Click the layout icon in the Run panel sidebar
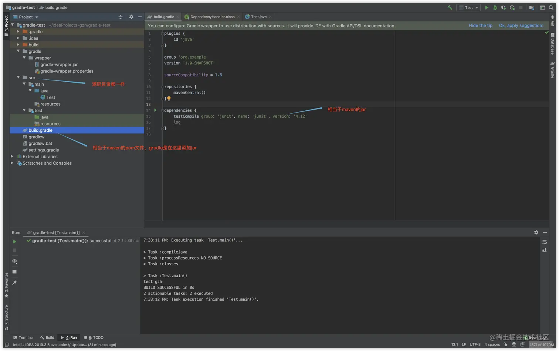Screen dimensions: 559x351 click(x=14, y=272)
